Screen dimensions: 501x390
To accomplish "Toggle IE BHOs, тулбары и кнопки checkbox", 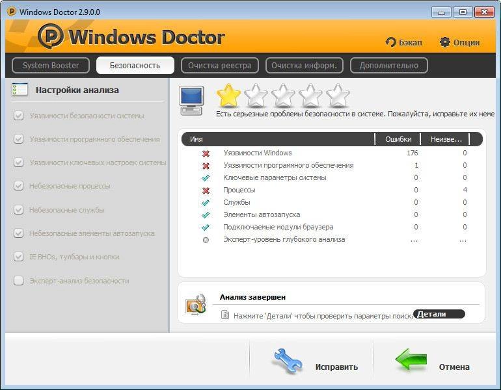I will [x=18, y=256].
